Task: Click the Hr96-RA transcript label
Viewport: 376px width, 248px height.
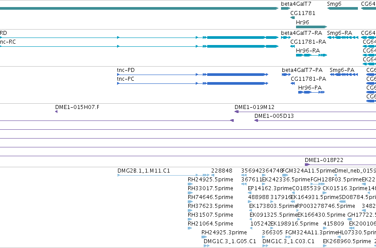Action: [308, 51]
